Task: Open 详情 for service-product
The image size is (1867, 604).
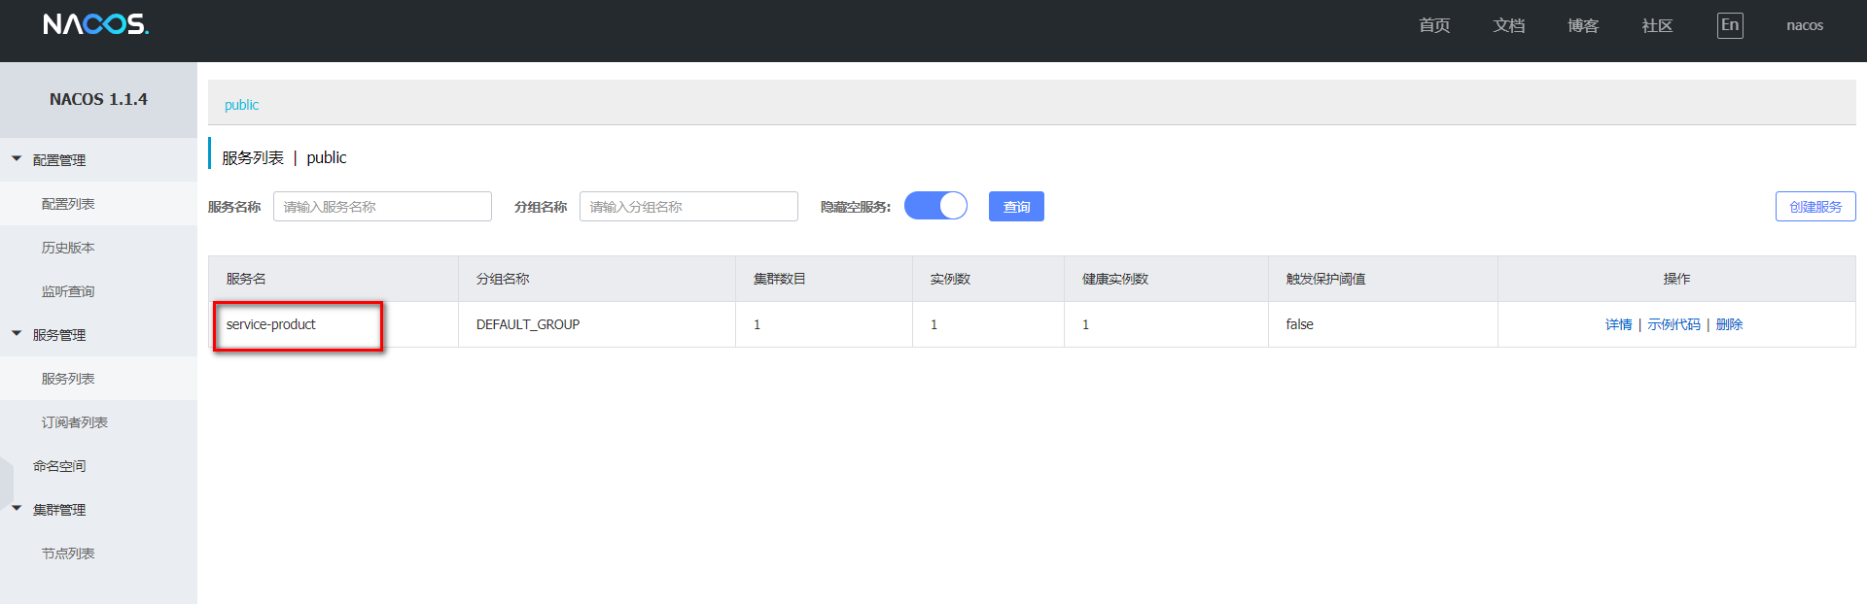Action: tap(1618, 324)
